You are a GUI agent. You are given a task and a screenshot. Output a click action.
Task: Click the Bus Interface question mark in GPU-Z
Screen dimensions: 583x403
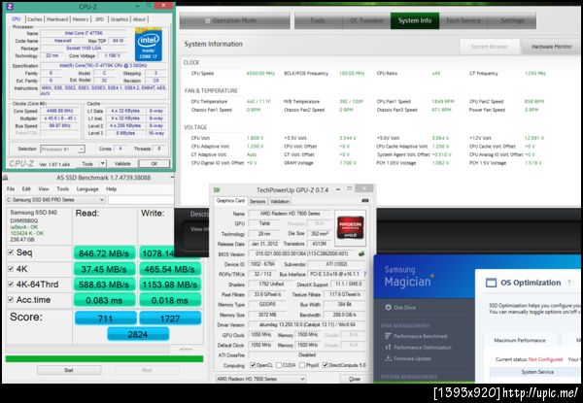(364, 274)
